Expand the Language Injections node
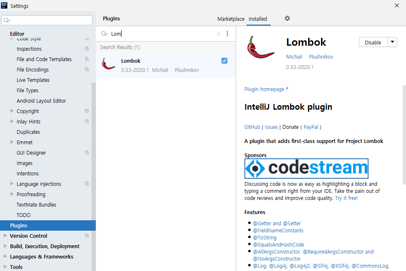 coord(12,184)
